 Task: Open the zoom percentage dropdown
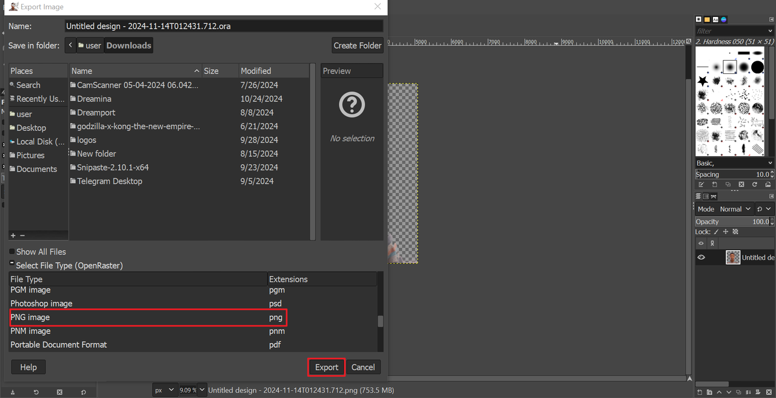202,390
